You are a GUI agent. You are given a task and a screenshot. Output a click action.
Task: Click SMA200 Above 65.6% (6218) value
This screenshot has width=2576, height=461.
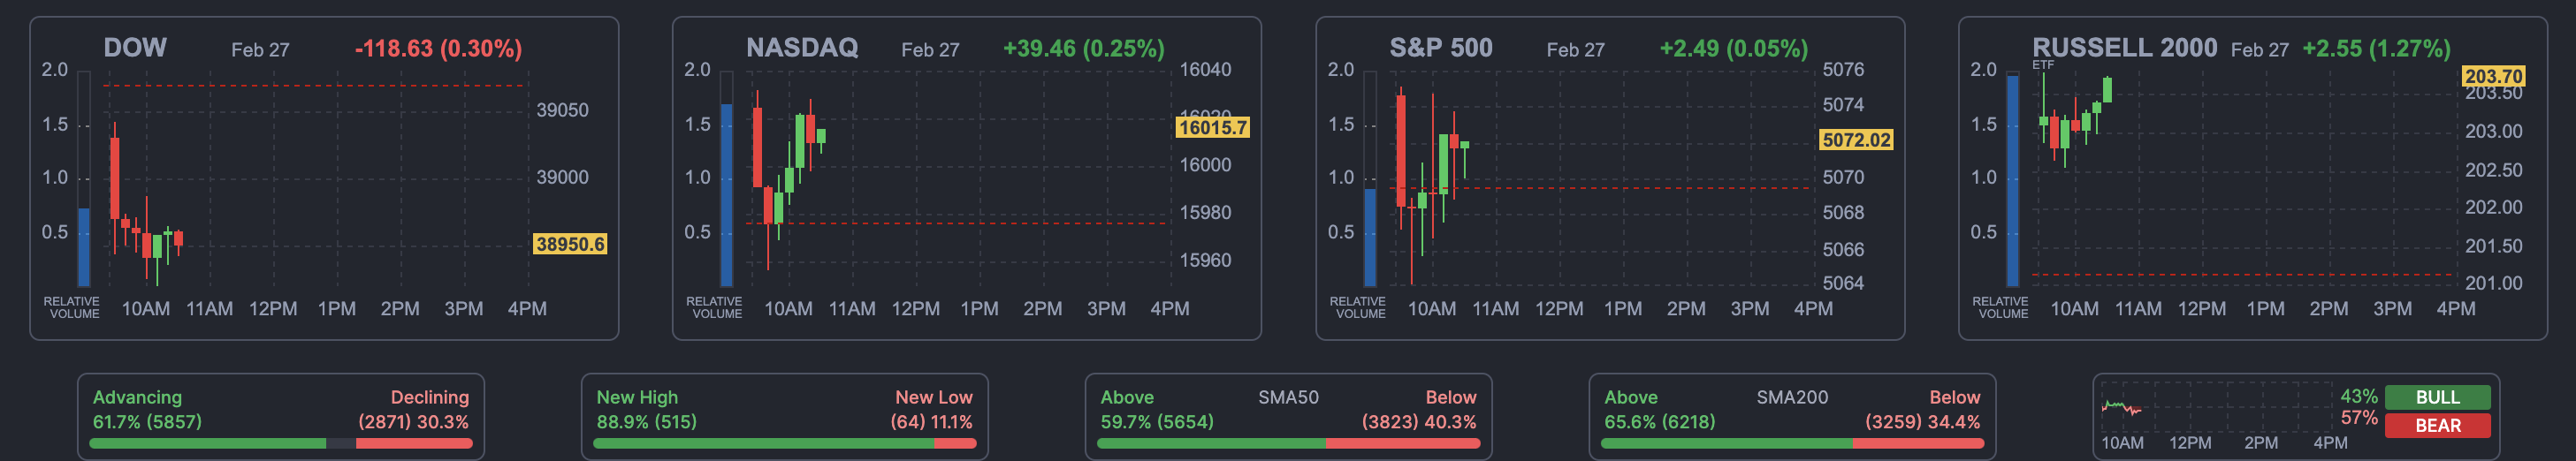click(x=1660, y=422)
